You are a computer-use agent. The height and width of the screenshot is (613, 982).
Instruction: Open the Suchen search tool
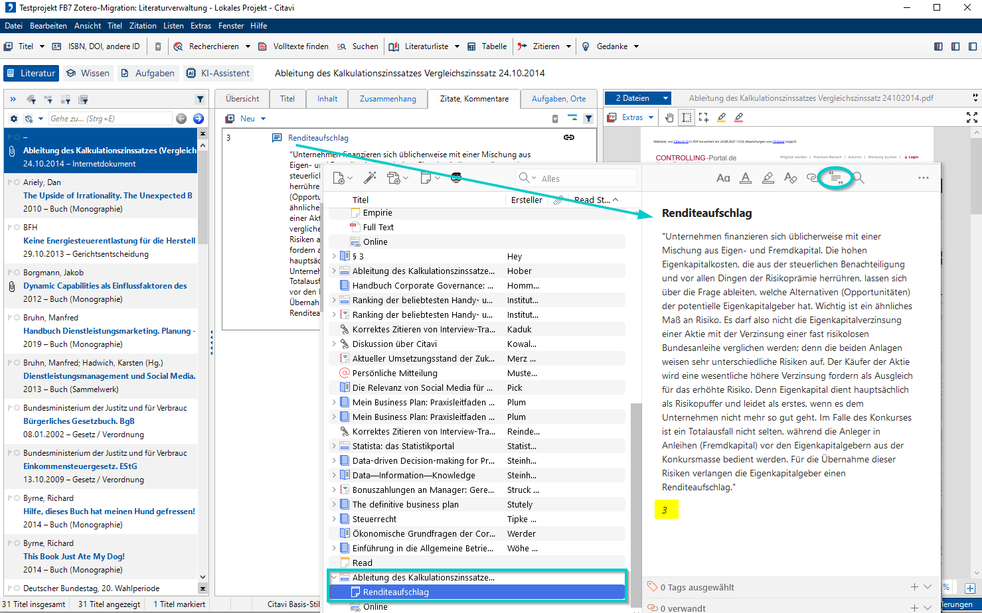[357, 46]
